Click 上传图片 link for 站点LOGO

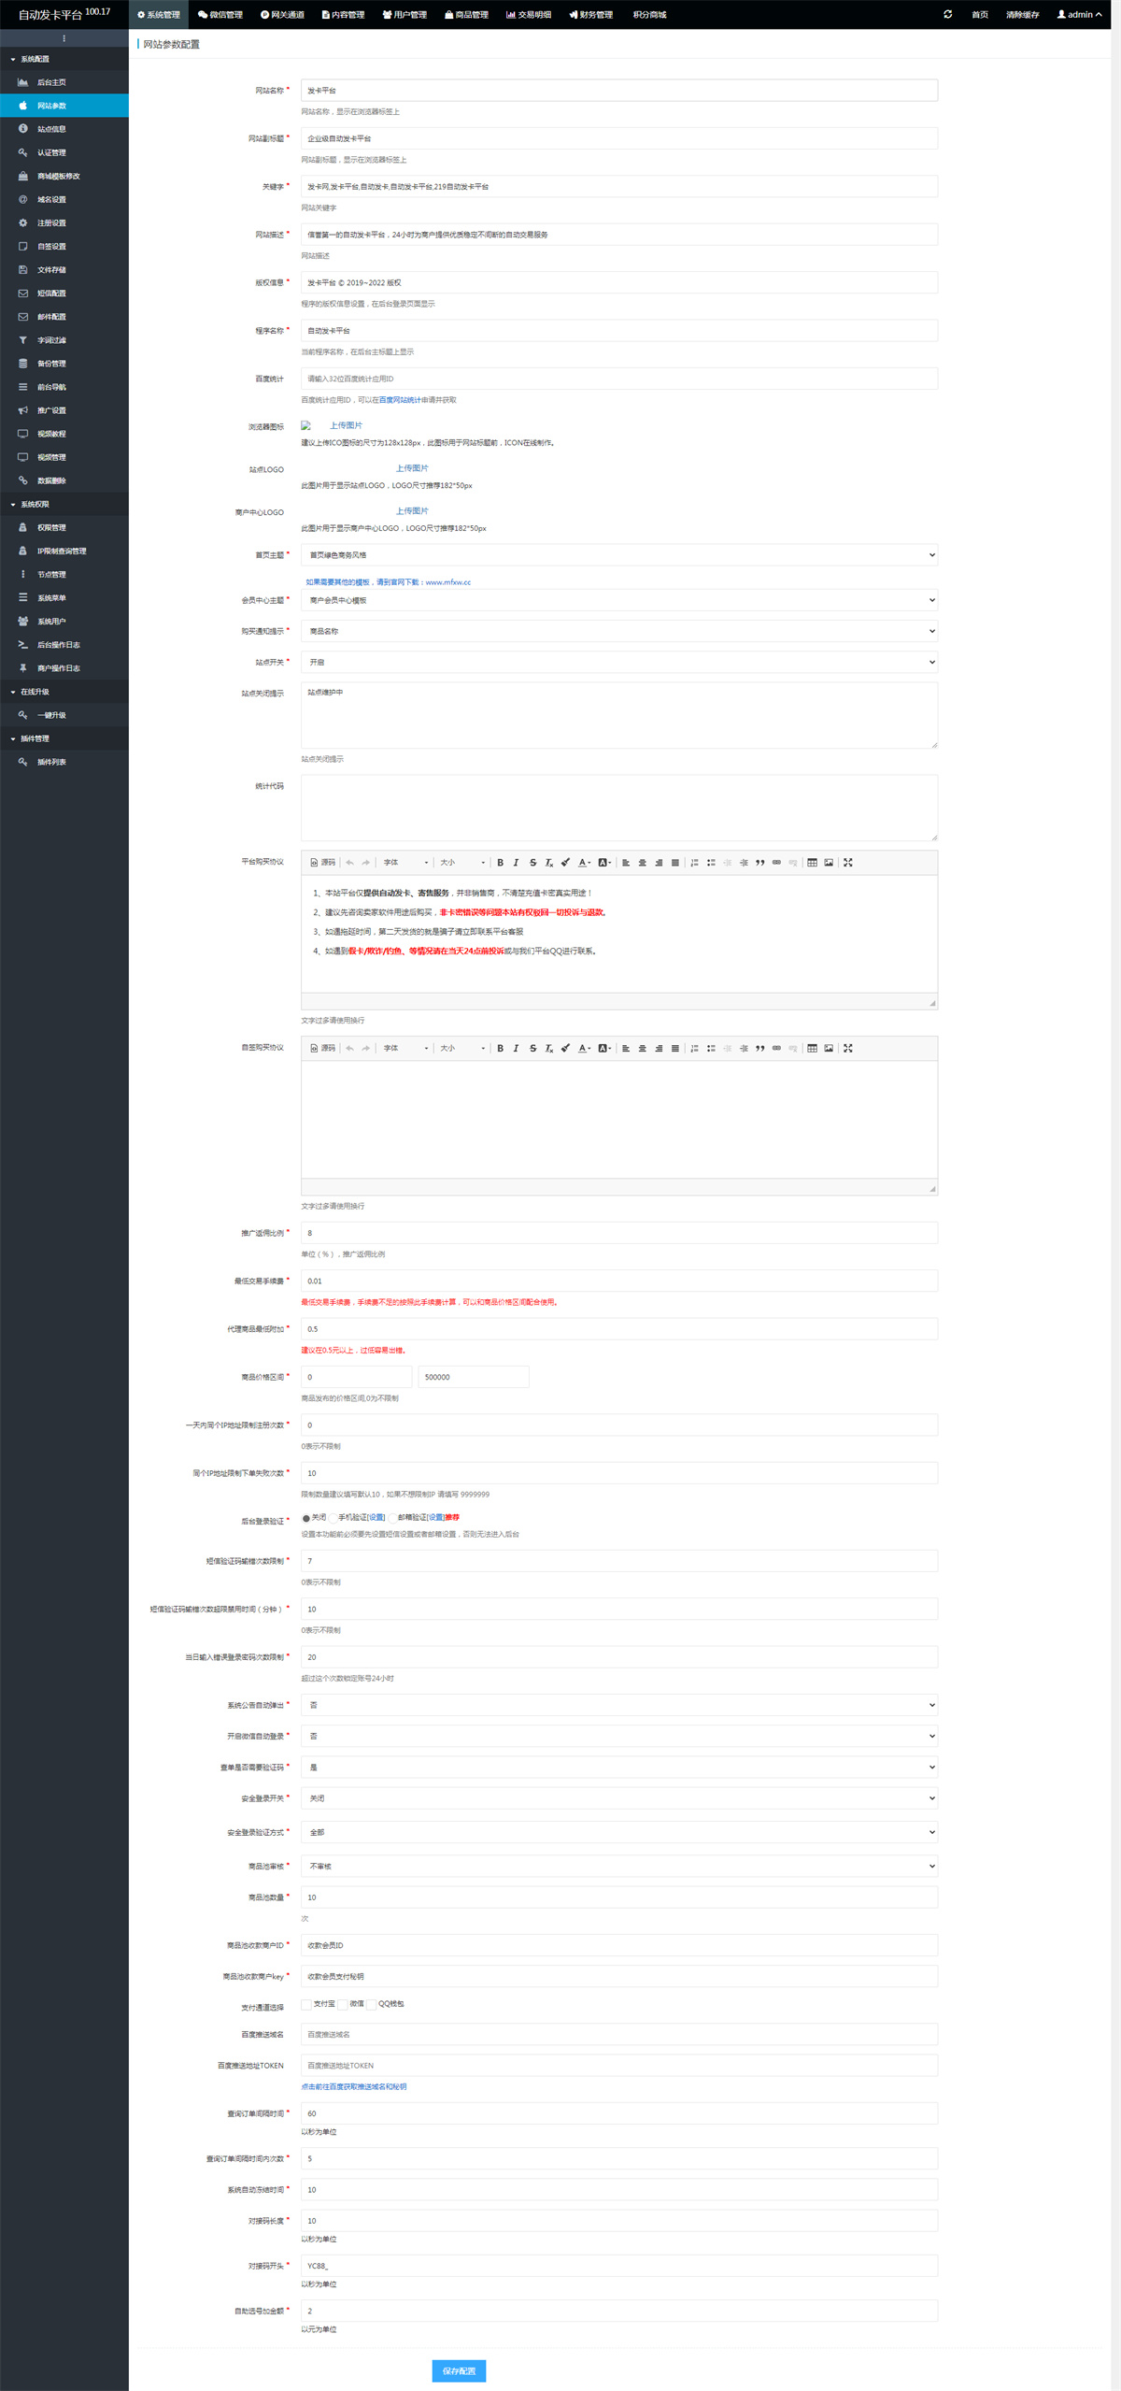coord(412,468)
